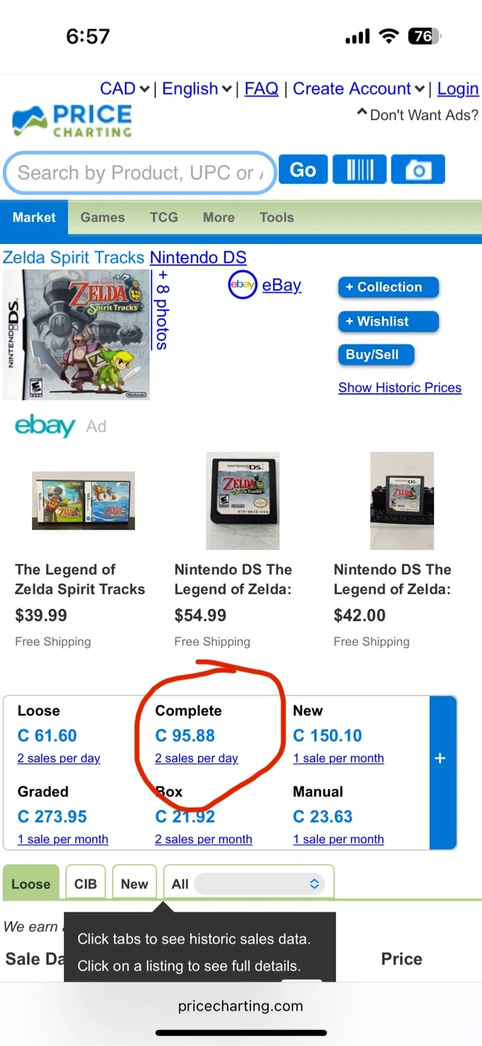Tap the barcode scanner icon
The height and width of the screenshot is (1046, 482).
[x=360, y=170]
